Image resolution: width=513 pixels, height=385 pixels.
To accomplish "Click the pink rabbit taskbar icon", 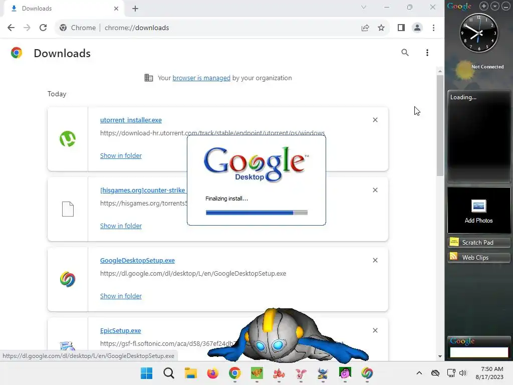I will click(x=301, y=373).
